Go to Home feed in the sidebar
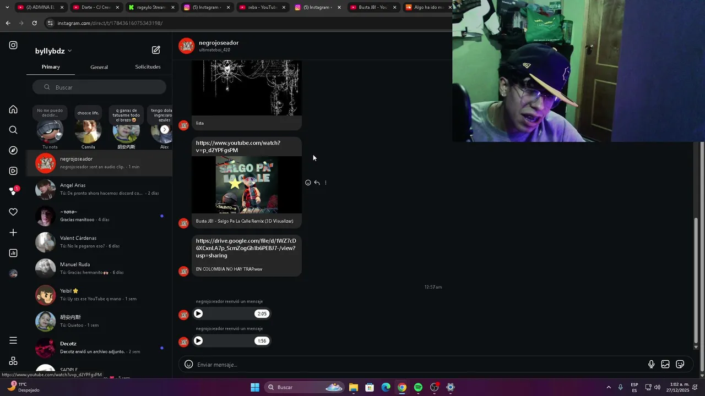 13,109
